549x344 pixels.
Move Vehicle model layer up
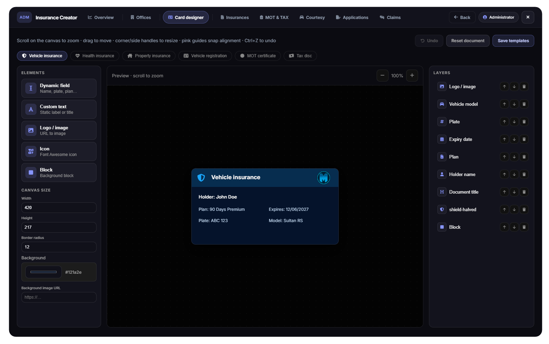tap(504, 104)
